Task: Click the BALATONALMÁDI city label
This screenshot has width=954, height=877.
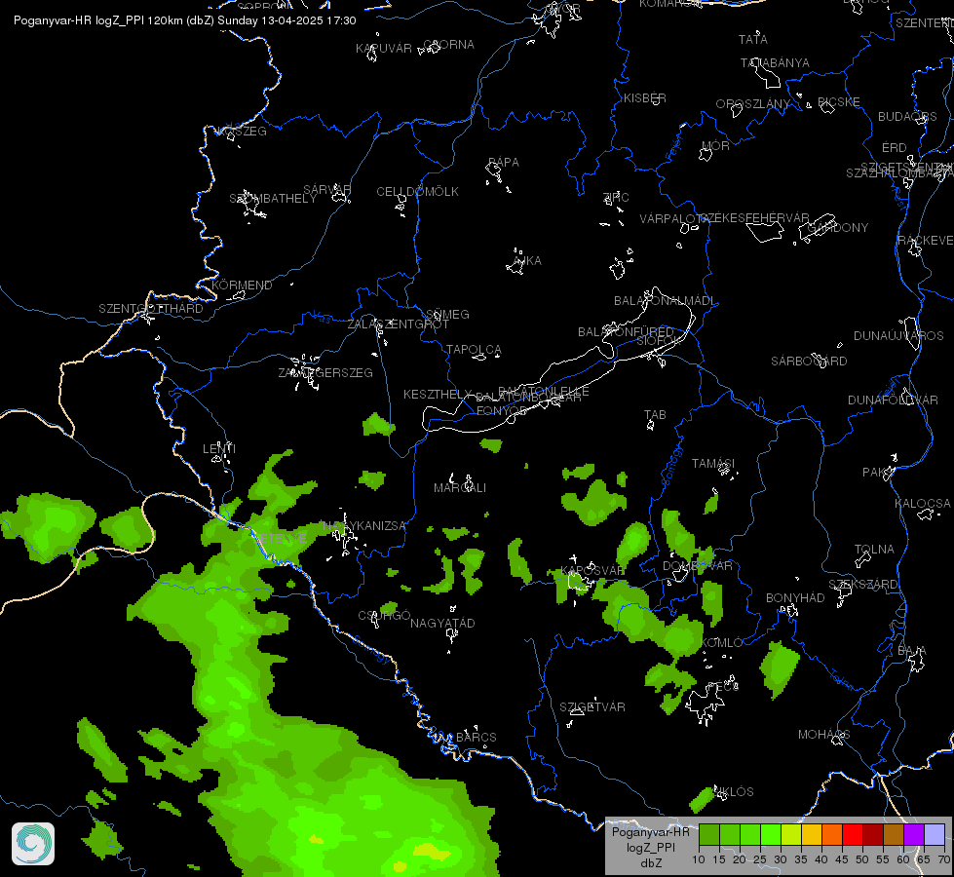Action: click(665, 301)
